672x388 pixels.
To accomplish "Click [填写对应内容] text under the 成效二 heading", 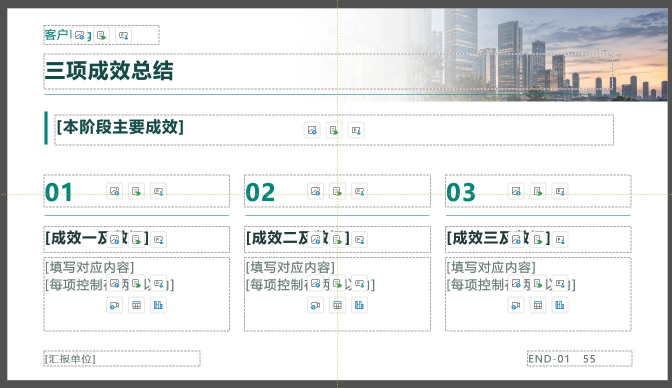I will point(290,267).
